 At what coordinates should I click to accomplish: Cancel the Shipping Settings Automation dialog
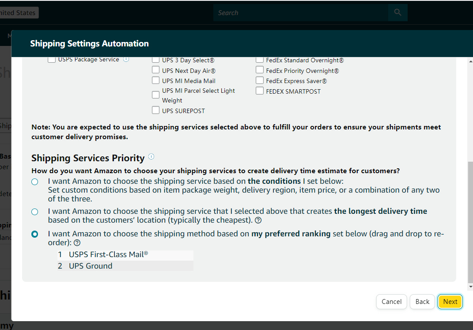pyautogui.click(x=392, y=302)
